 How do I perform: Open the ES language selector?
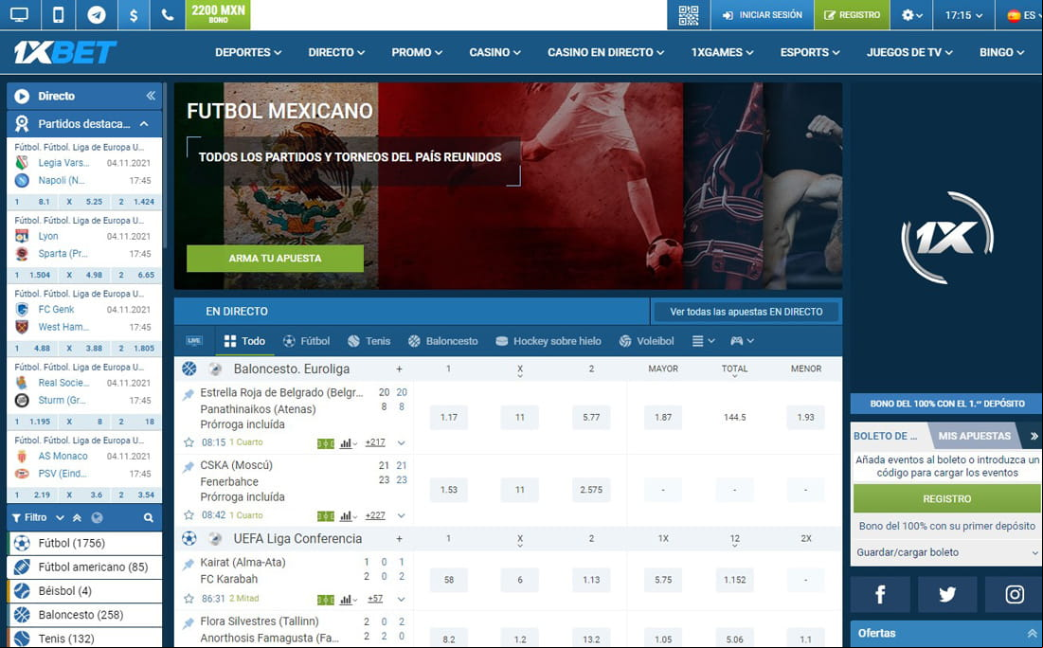[1021, 14]
